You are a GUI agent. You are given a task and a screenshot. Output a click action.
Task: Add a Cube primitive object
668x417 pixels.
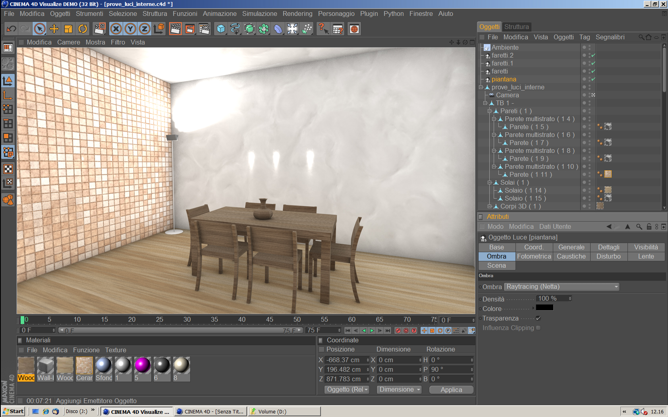tap(221, 29)
